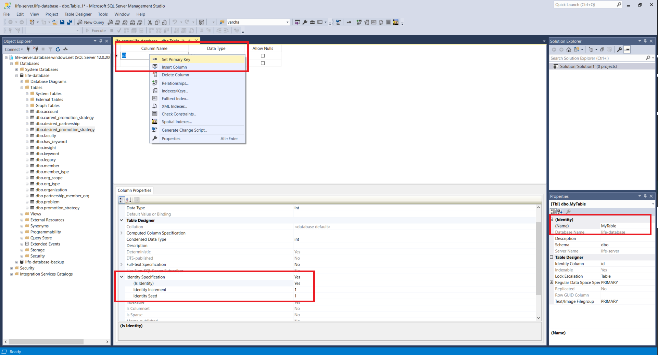The image size is (658, 355).
Task: Choose Generate Change Script in context menu
Action: pos(198,130)
